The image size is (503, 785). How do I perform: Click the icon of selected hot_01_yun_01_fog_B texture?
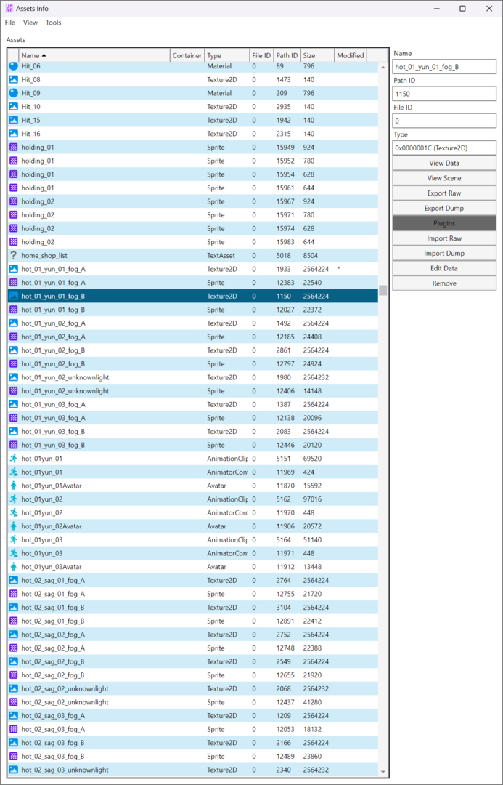coord(14,297)
